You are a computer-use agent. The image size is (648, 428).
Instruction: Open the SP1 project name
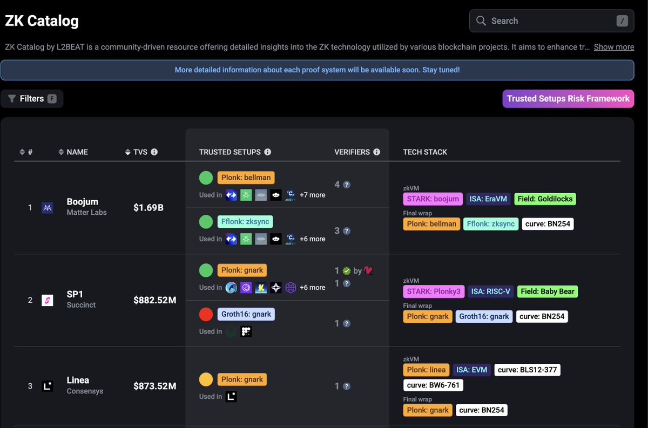75,295
